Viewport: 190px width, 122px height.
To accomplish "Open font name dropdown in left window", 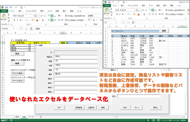I will pos(34,16).
